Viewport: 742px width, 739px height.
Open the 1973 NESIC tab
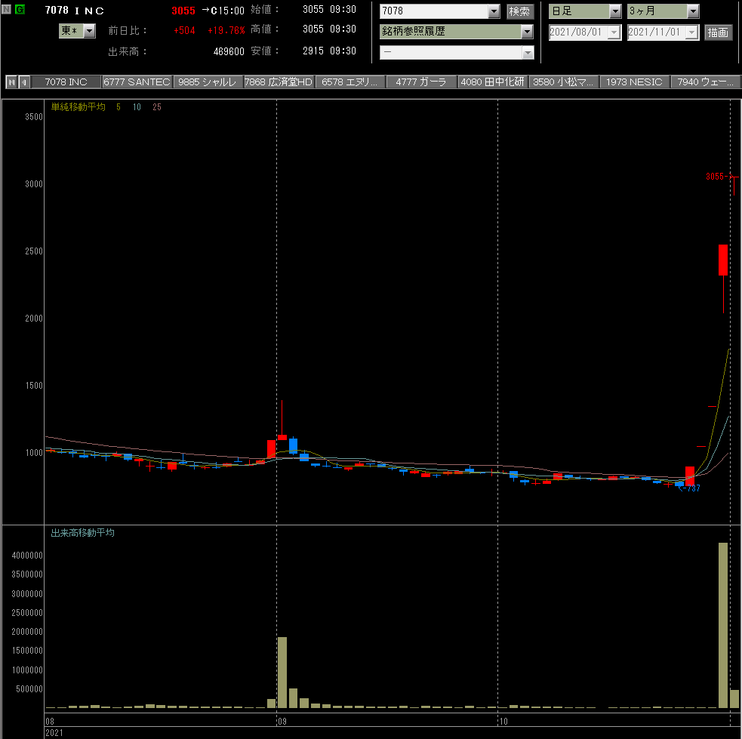coord(634,82)
